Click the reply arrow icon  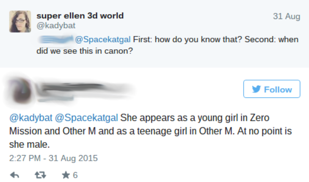(x=14, y=175)
